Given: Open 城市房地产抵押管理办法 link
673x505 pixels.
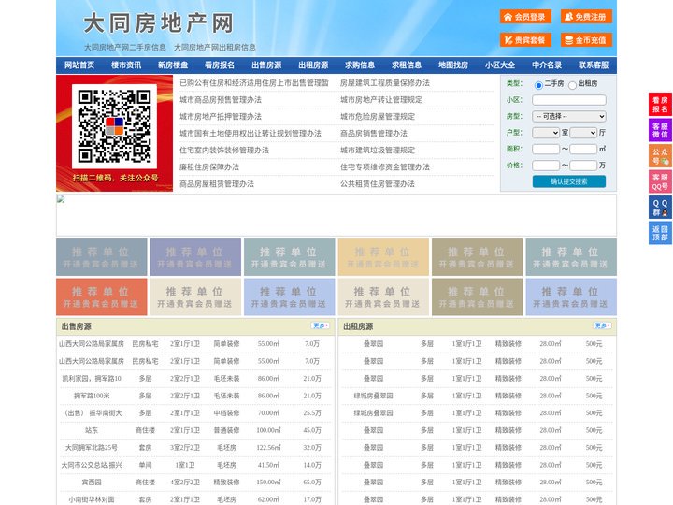Looking at the screenshot, I should [221, 116].
